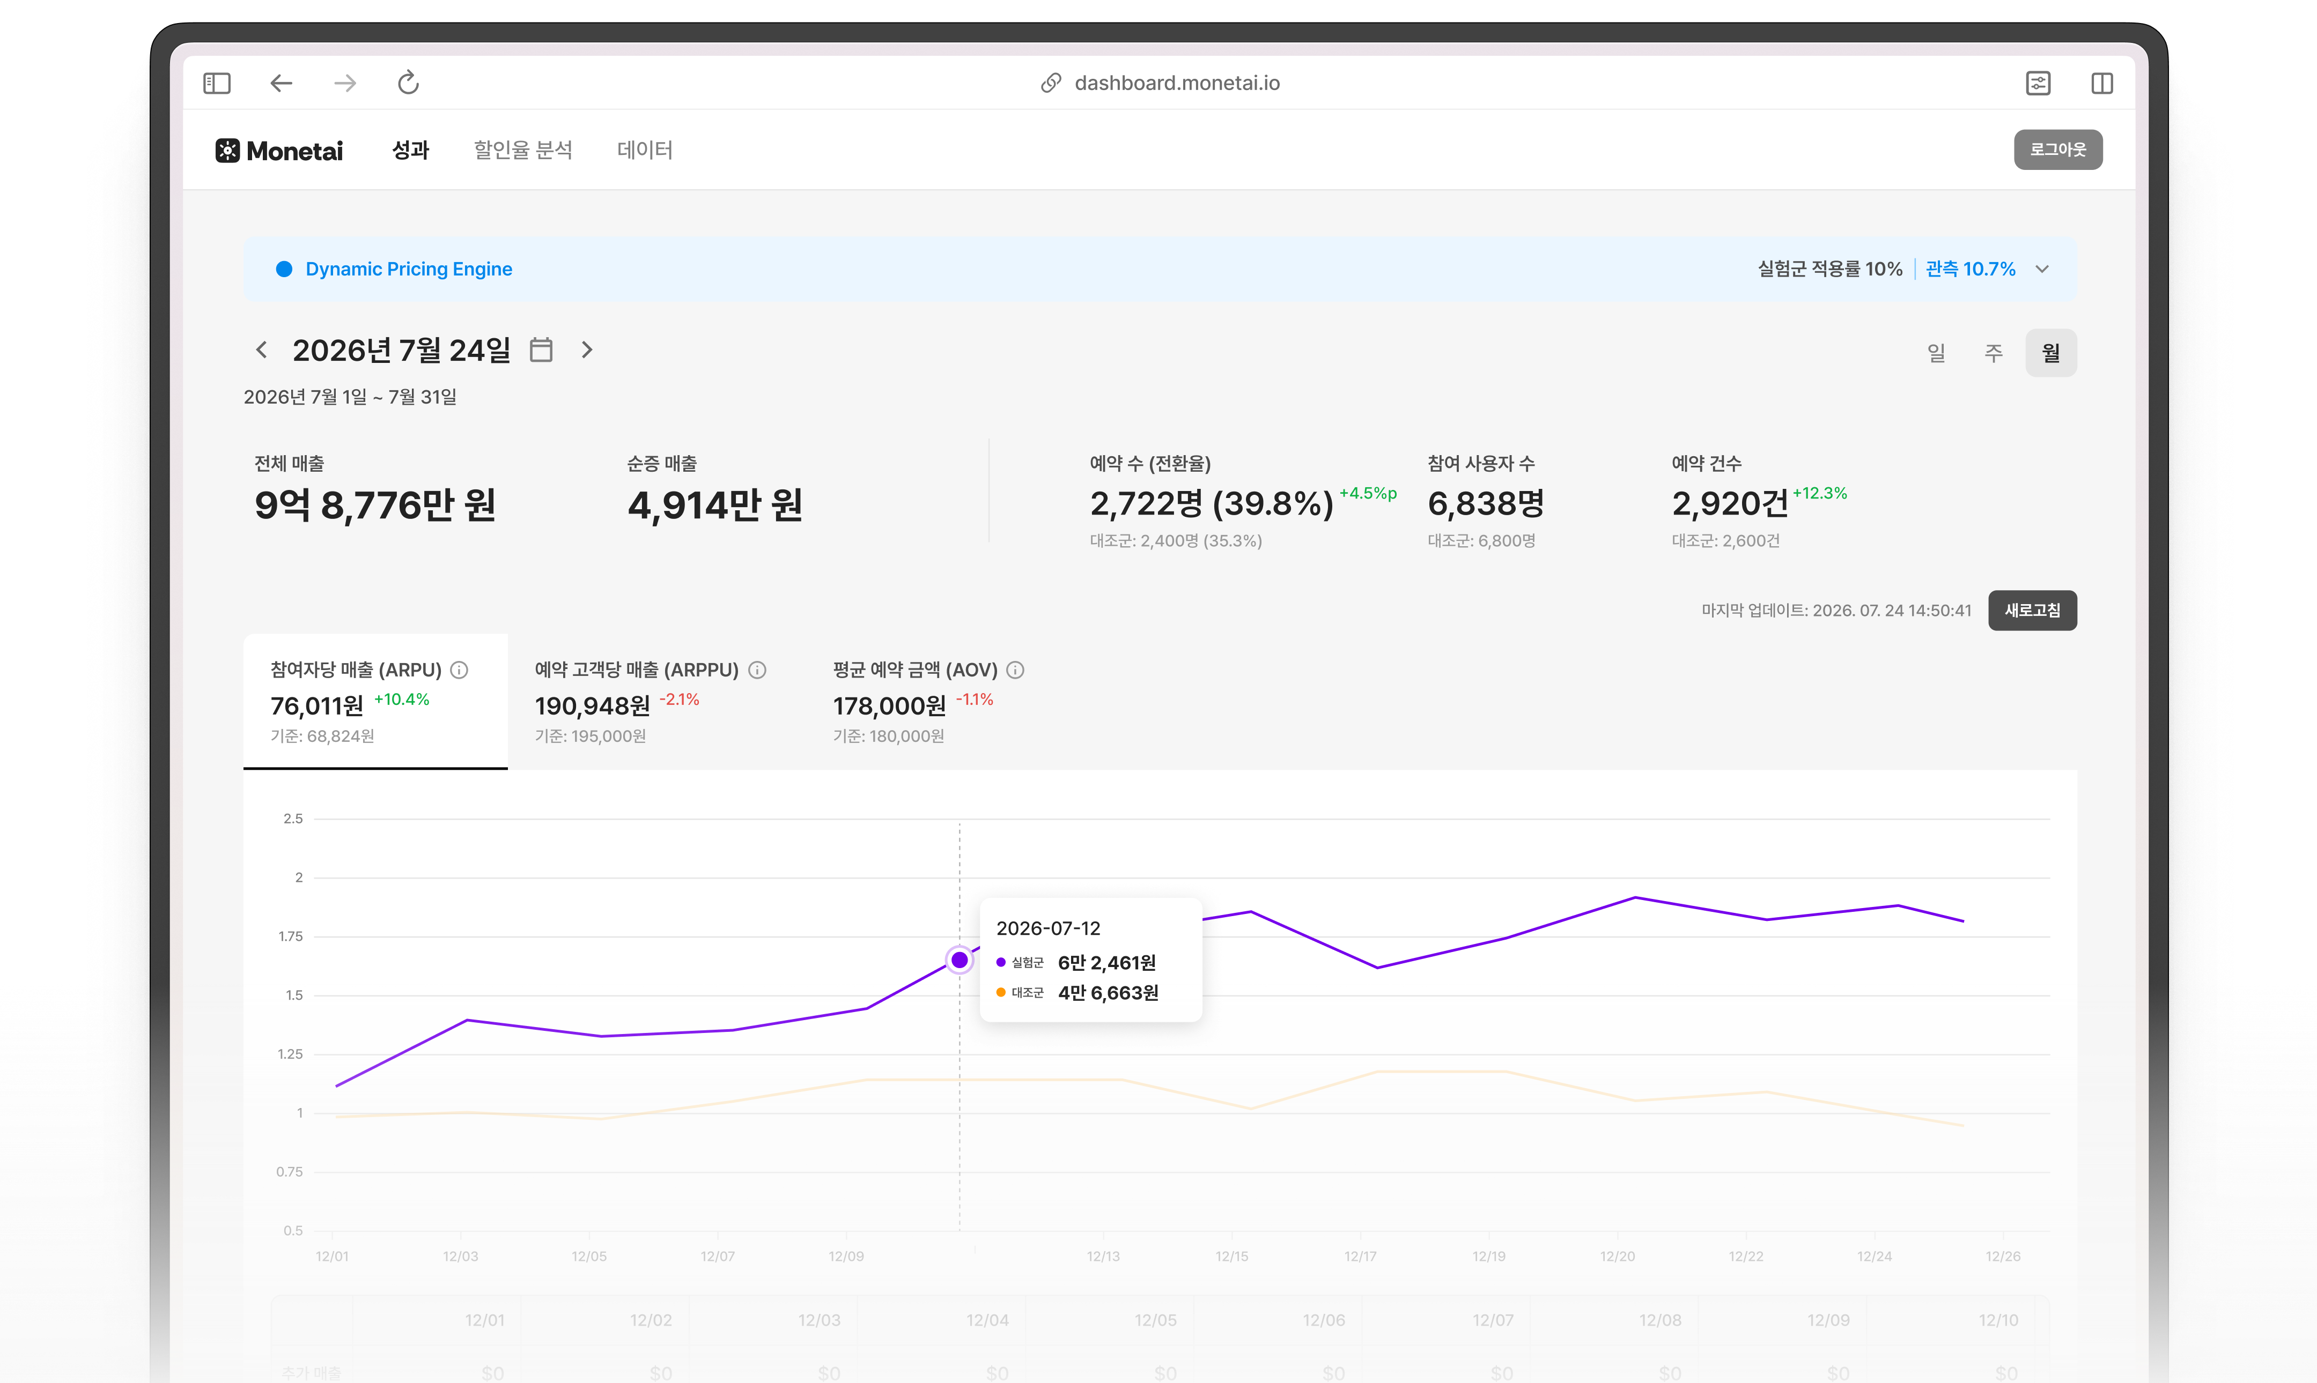
Task: Select the 일 period toggle
Action: point(1937,352)
